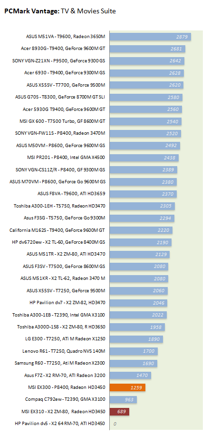
Task: Click the bar value 2294
Action: tap(165, 218)
